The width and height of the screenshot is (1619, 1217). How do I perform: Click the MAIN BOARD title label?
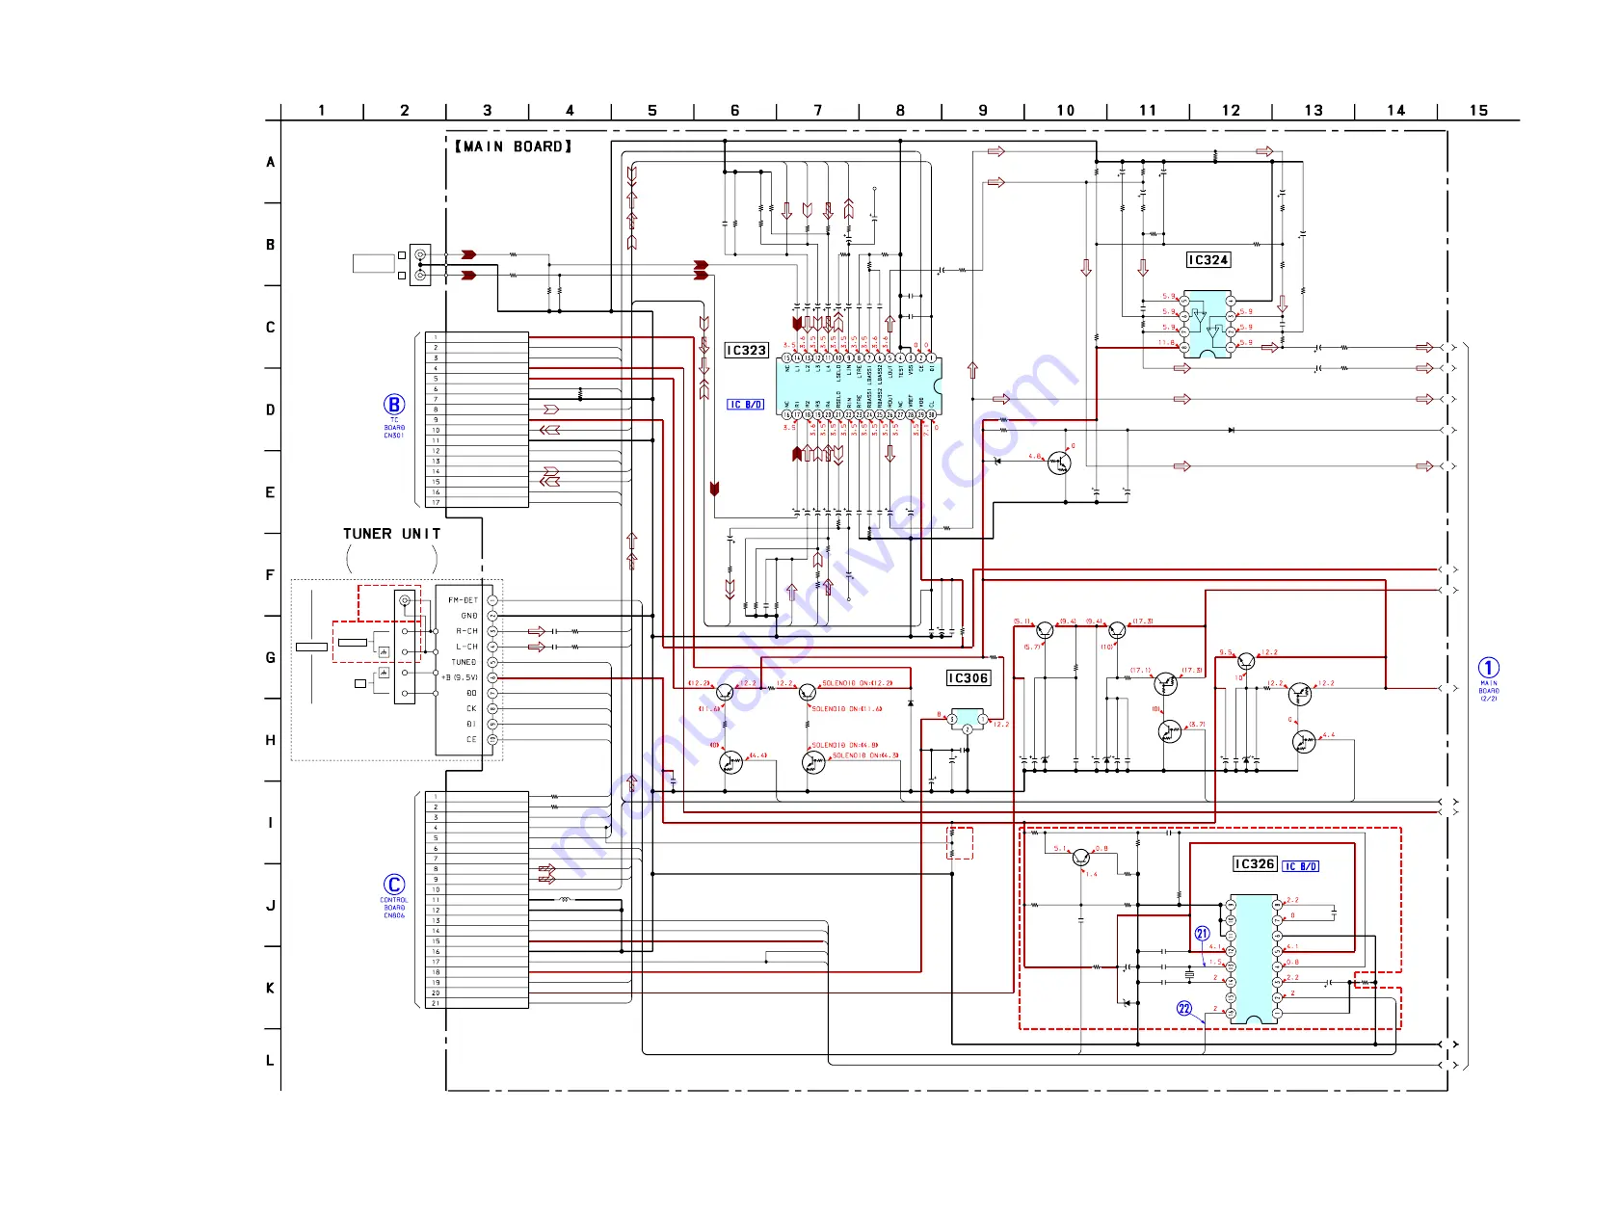click(514, 146)
